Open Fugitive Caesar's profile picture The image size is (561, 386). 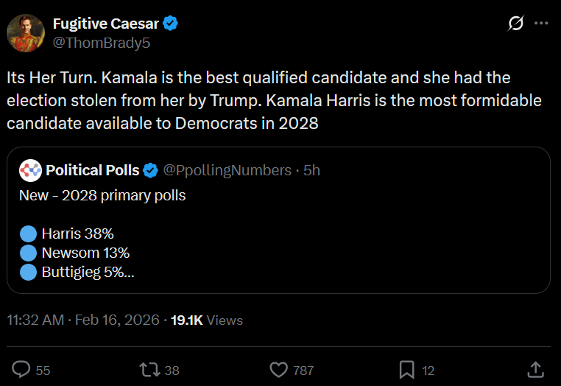25,33
